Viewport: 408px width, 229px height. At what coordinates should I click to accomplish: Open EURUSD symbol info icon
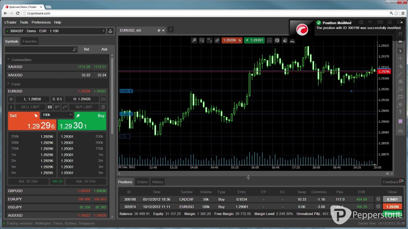coord(11,107)
